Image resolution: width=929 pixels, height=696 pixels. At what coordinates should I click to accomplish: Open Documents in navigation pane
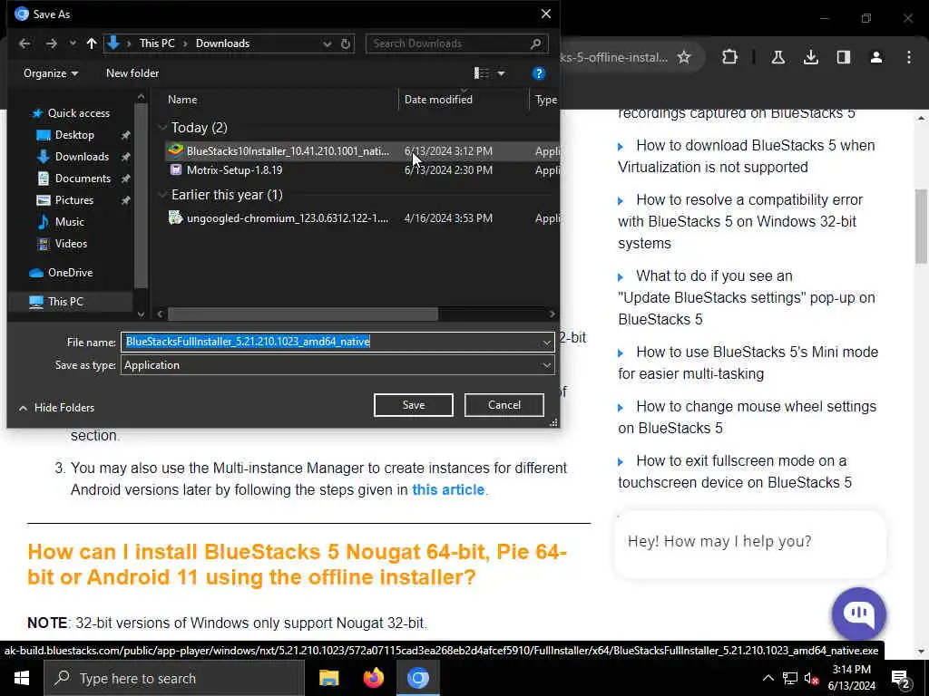[x=83, y=179]
